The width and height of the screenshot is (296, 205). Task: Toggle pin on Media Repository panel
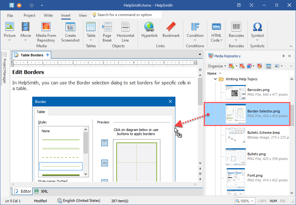[x=283, y=56]
